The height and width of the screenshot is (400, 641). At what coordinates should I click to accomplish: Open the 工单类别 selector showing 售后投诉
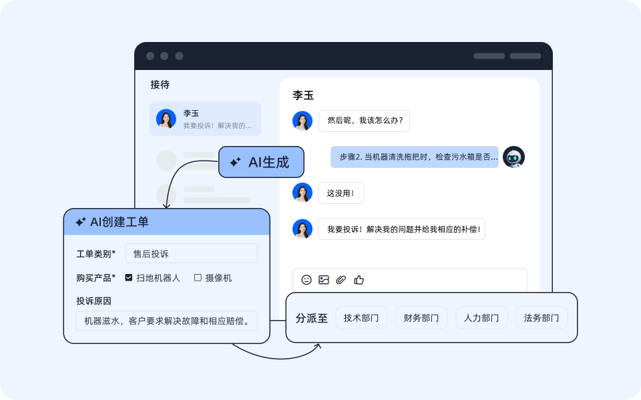point(191,253)
